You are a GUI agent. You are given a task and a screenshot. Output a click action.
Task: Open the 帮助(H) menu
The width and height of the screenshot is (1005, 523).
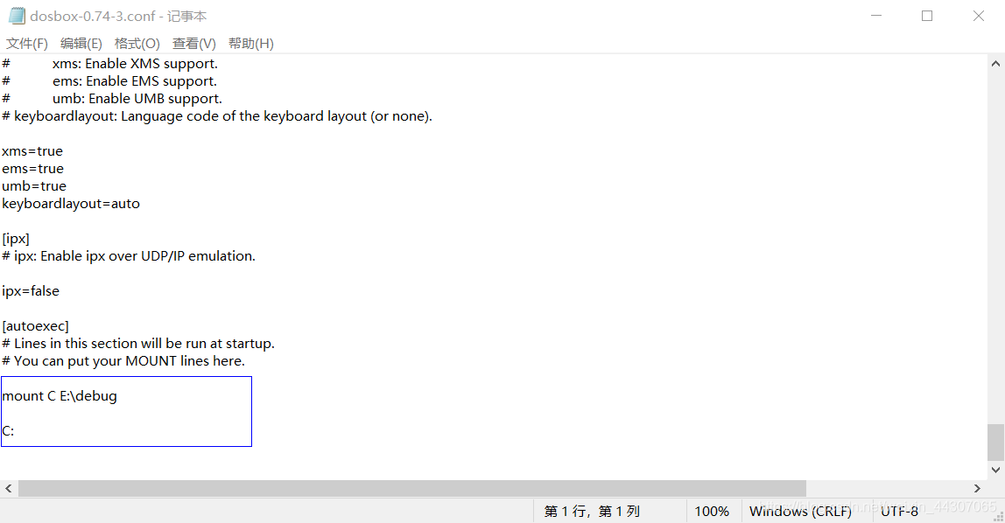pos(250,44)
